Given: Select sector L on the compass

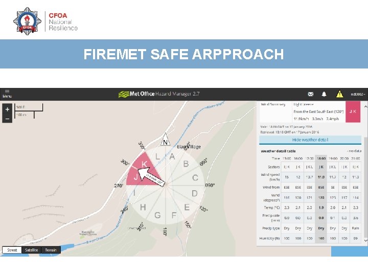Looking at the screenshot, I should click(x=157, y=156).
